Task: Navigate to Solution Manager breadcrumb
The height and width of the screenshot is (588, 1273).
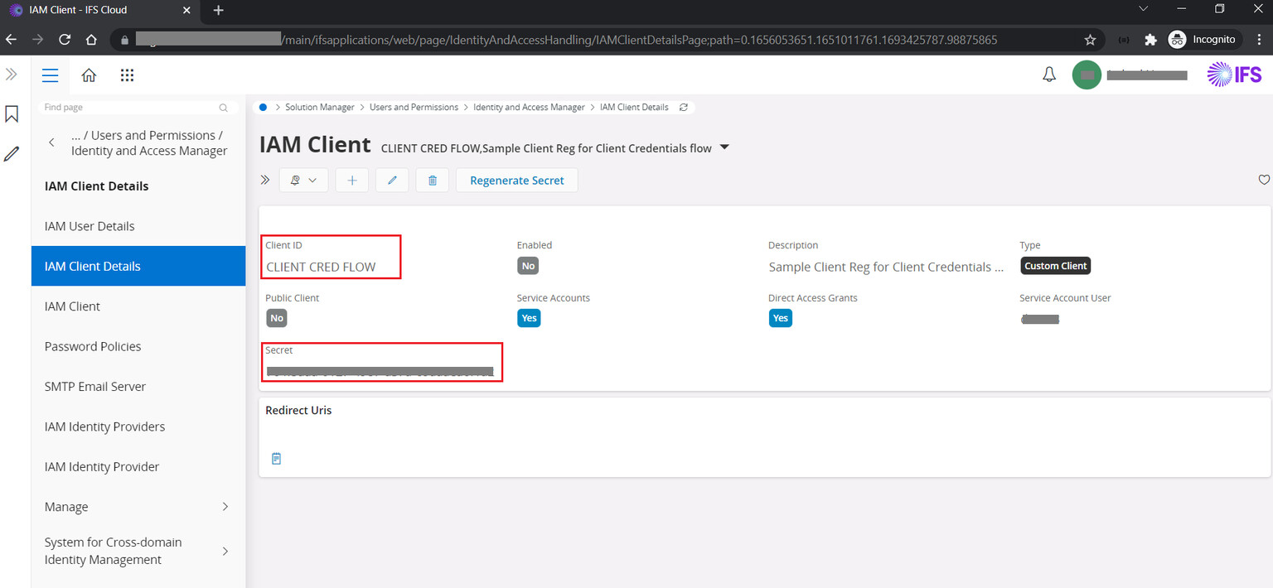Action: (319, 108)
